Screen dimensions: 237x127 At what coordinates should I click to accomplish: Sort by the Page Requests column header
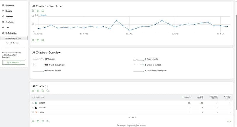[200, 97]
